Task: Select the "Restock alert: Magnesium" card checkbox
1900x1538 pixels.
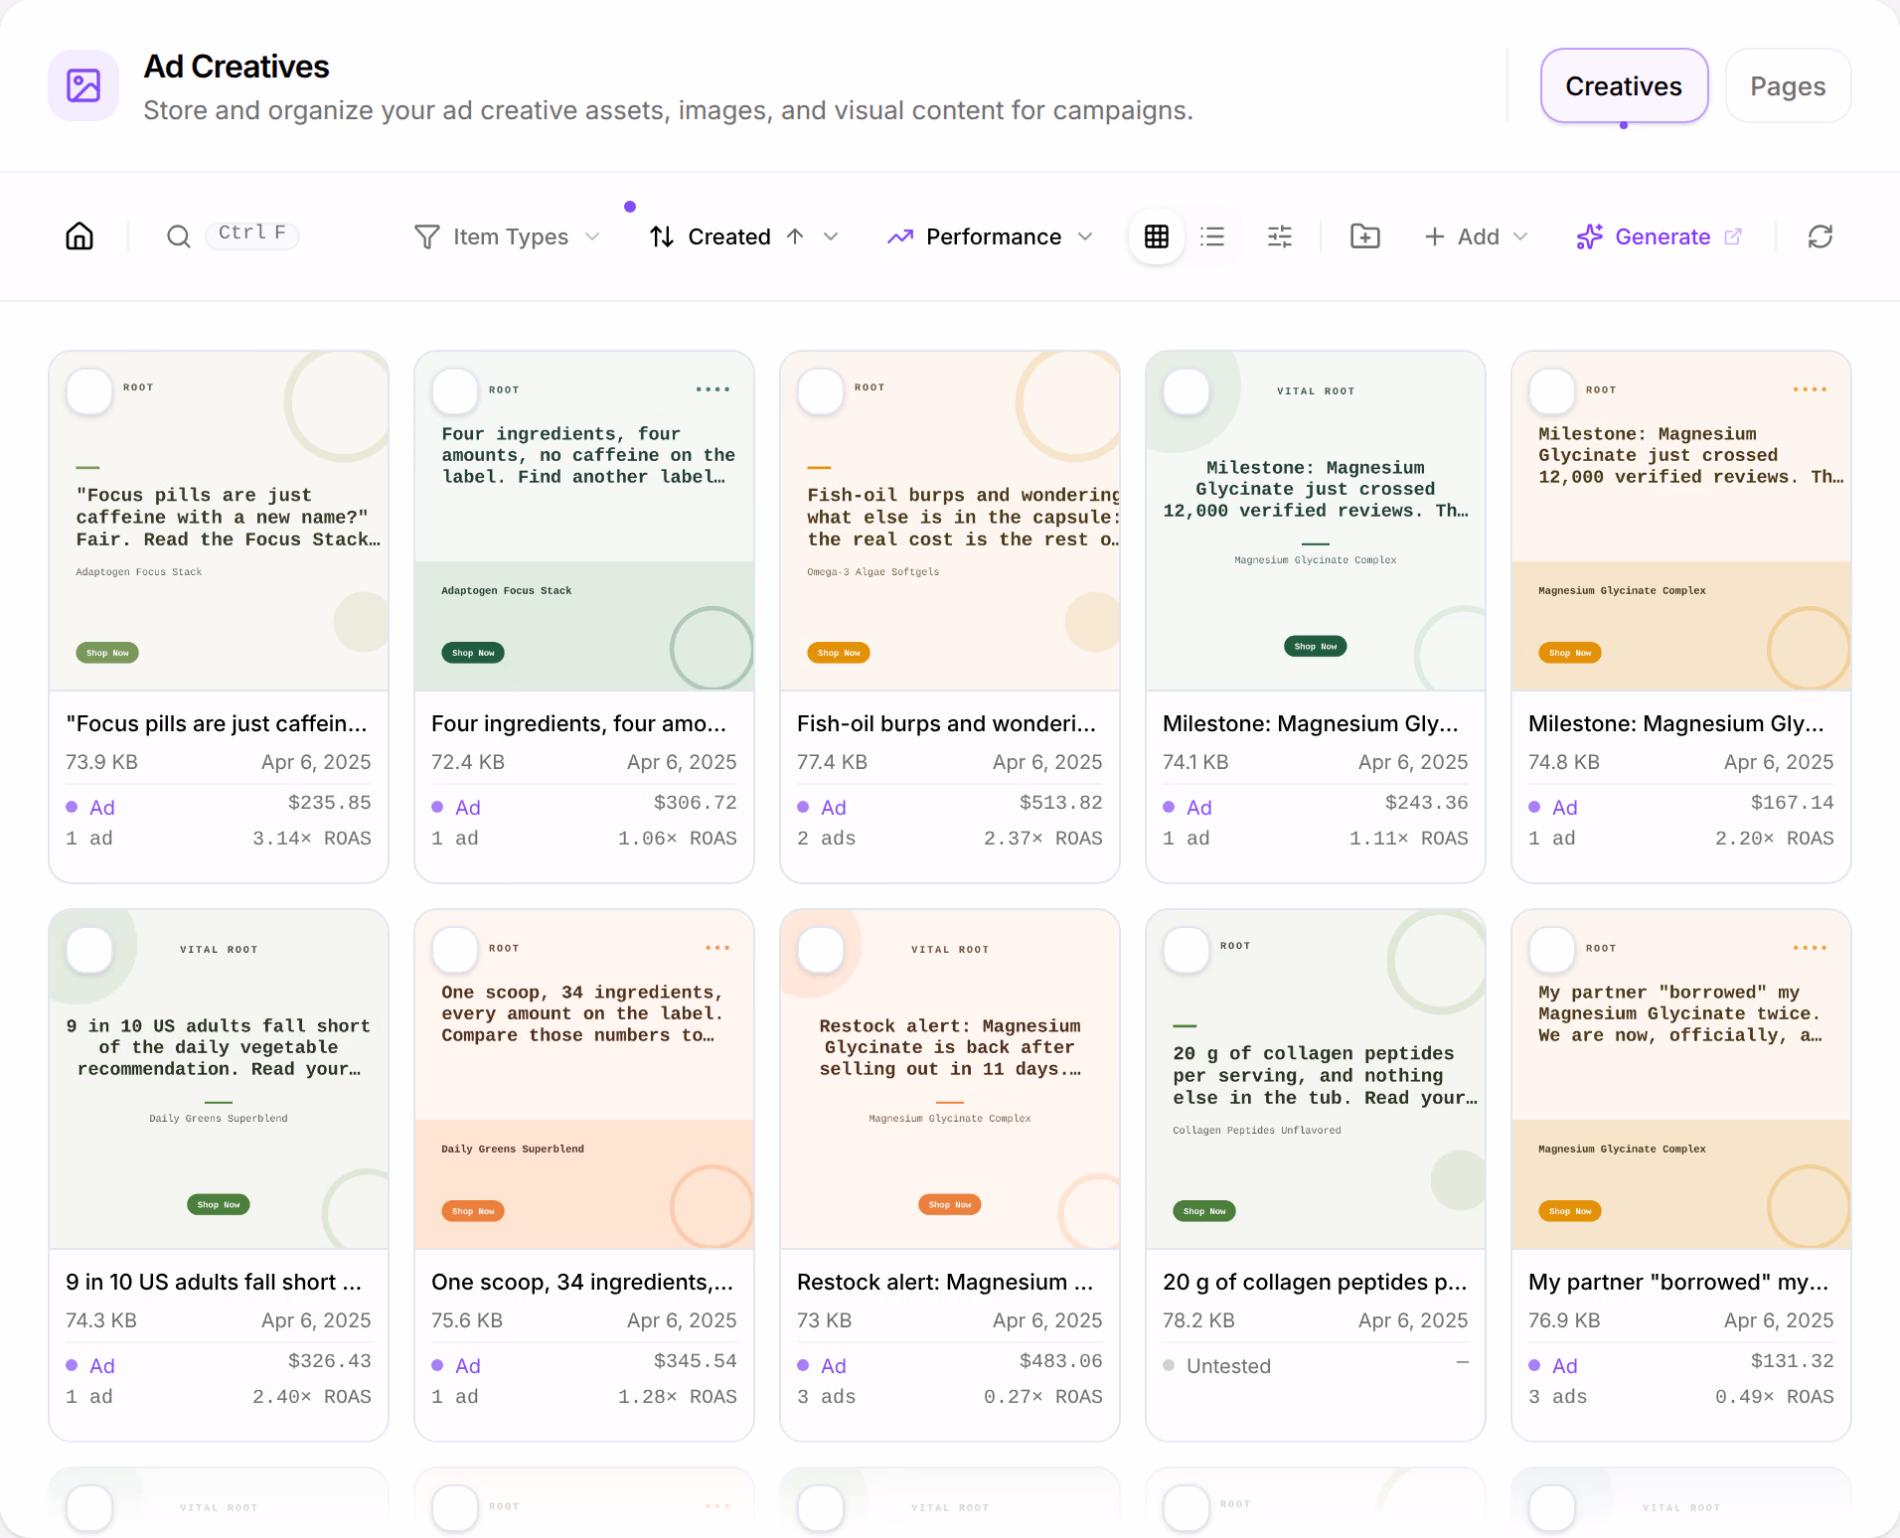Action: pos(821,950)
